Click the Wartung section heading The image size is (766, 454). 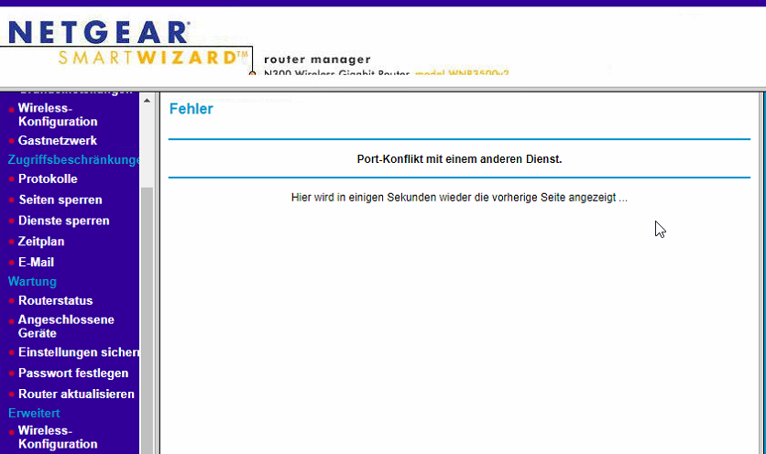pos(32,282)
